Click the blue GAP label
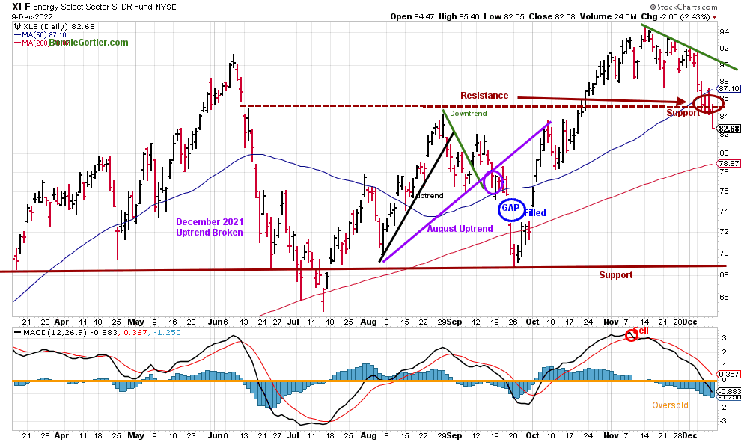 [x=511, y=208]
